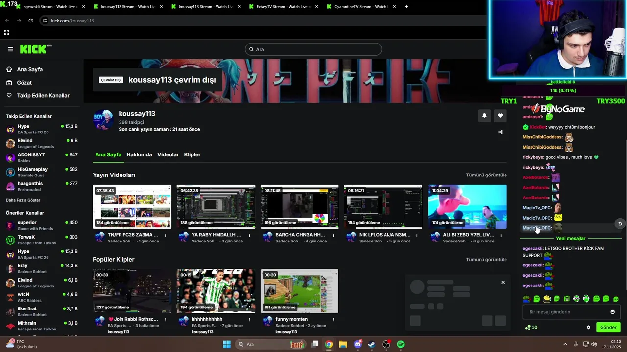The image size is (627, 352).
Task: Expand Daha Fazla Göster in sidebar
Action: pyautogui.click(x=23, y=200)
